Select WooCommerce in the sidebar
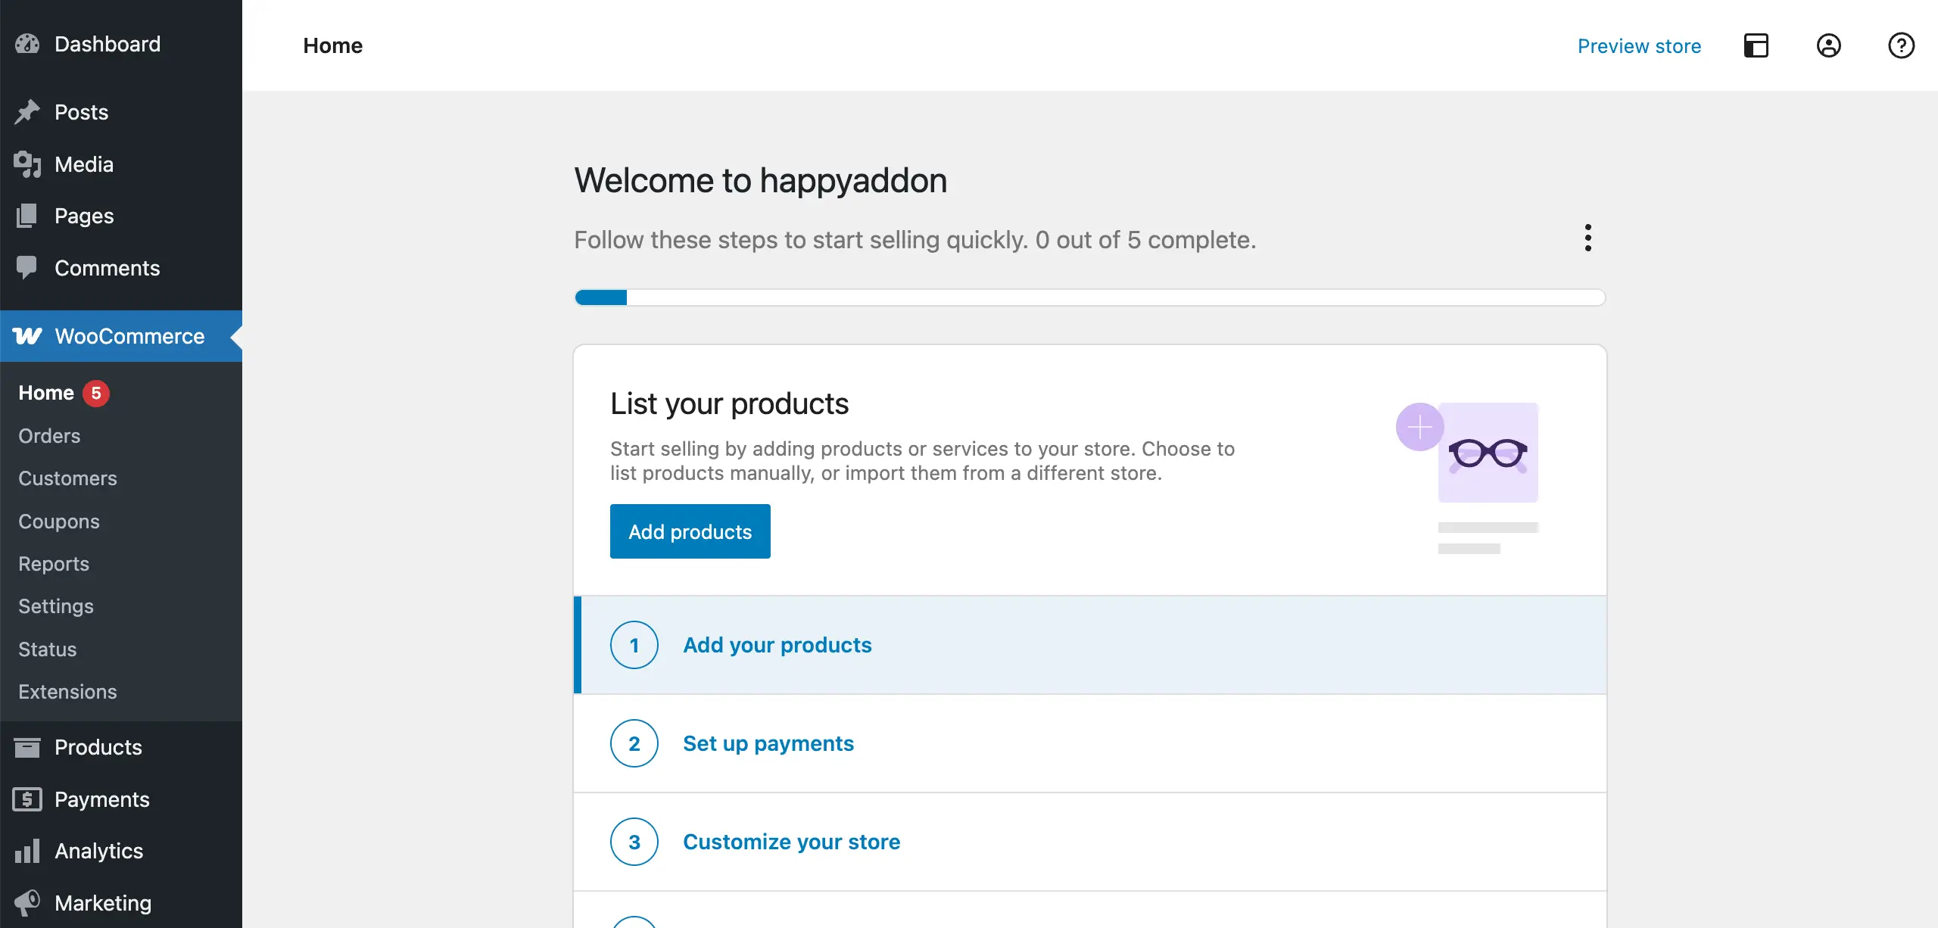The image size is (1938, 928). tap(121, 336)
